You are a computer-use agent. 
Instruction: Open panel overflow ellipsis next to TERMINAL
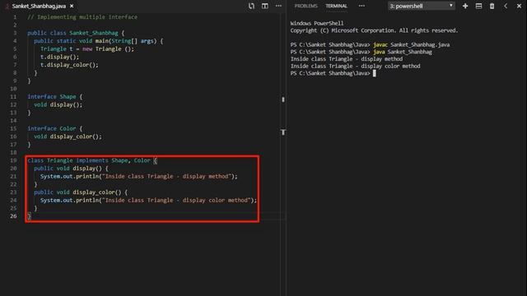point(361,6)
